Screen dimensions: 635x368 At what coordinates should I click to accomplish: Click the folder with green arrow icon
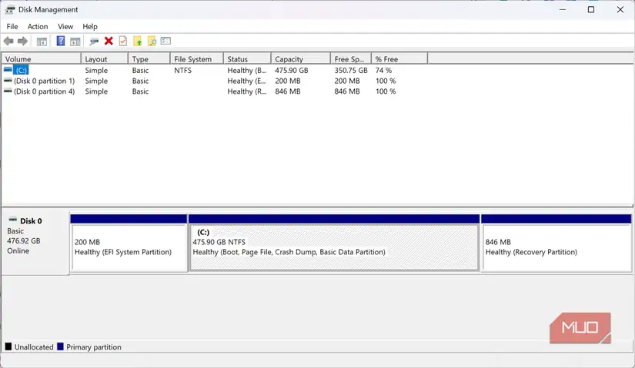coord(138,41)
